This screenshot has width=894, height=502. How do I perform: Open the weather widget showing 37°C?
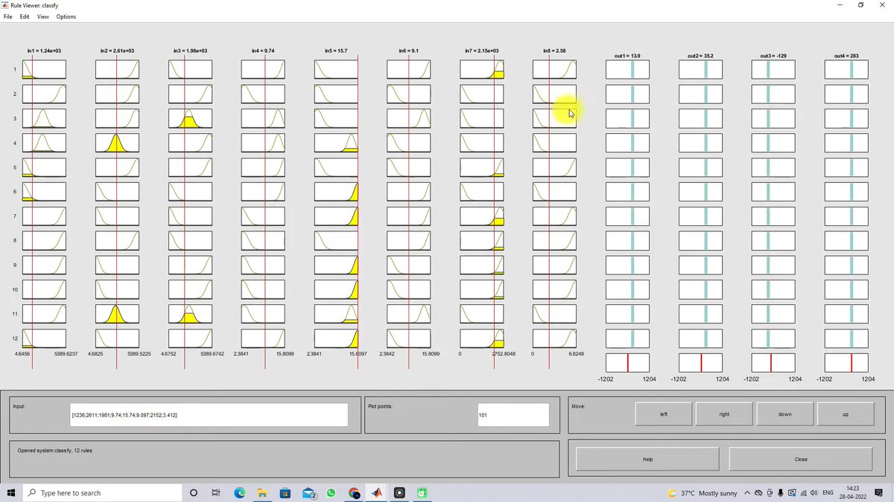pyautogui.click(x=703, y=493)
